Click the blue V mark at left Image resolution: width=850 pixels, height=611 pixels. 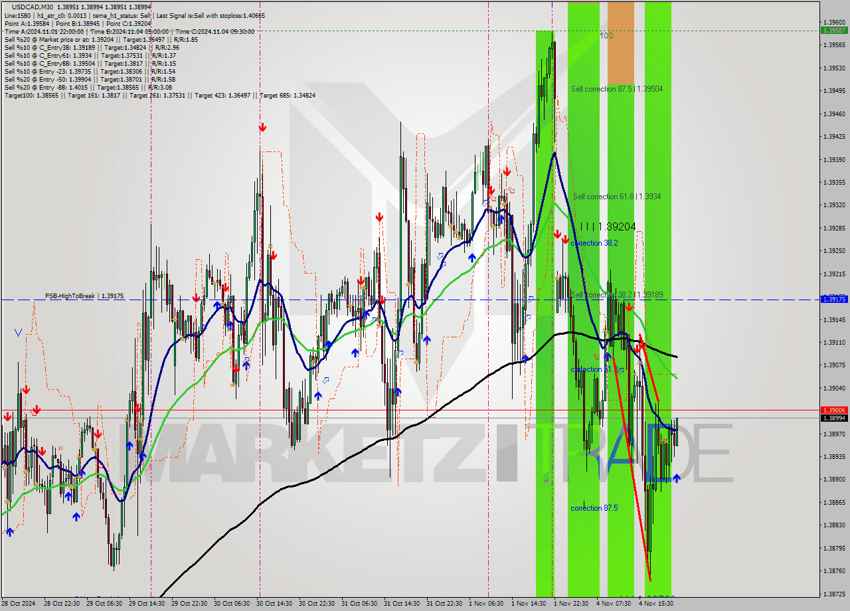point(18,331)
